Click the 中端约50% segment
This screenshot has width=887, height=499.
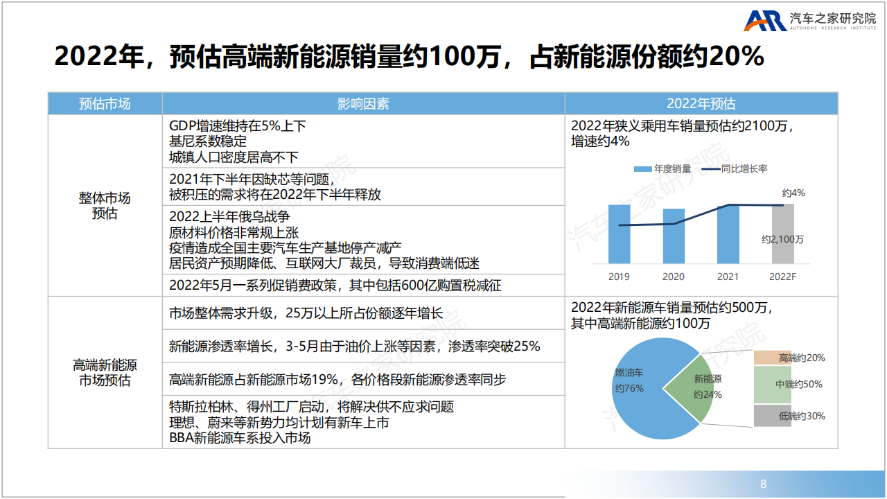pos(772,384)
